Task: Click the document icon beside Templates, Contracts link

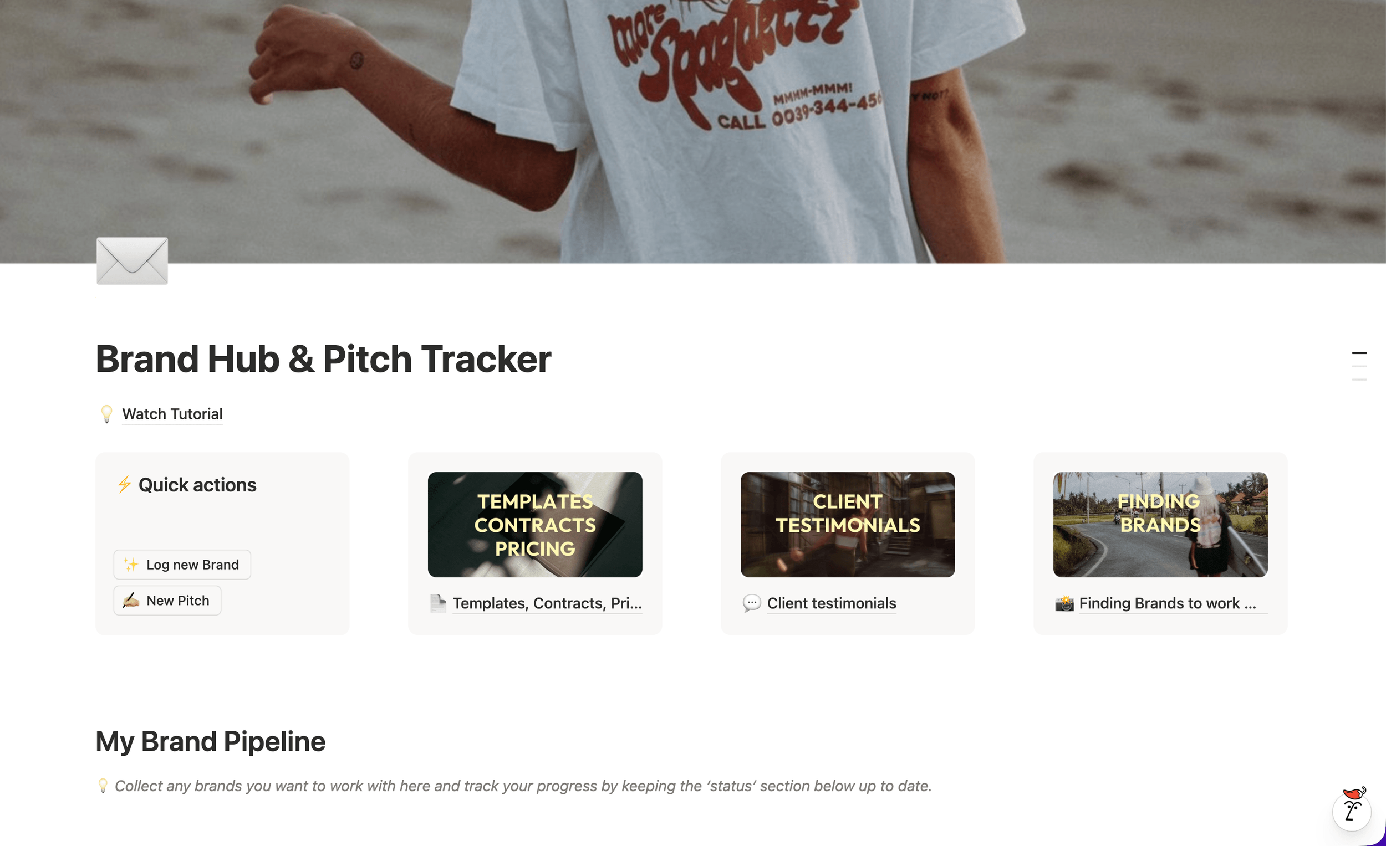Action: pyautogui.click(x=437, y=603)
